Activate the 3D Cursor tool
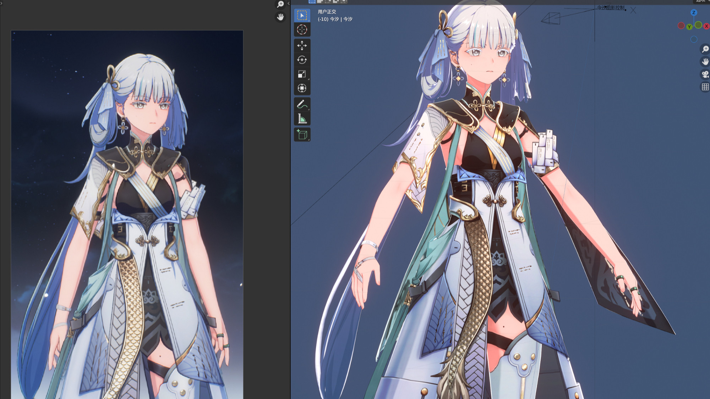Image resolution: width=710 pixels, height=399 pixels. click(x=302, y=30)
